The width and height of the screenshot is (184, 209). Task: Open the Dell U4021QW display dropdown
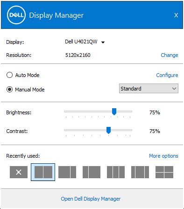pos(85,42)
